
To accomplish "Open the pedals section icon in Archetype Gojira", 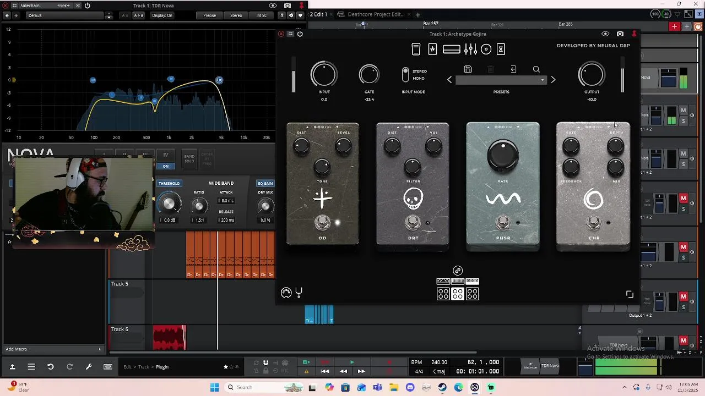I will tap(416, 50).
